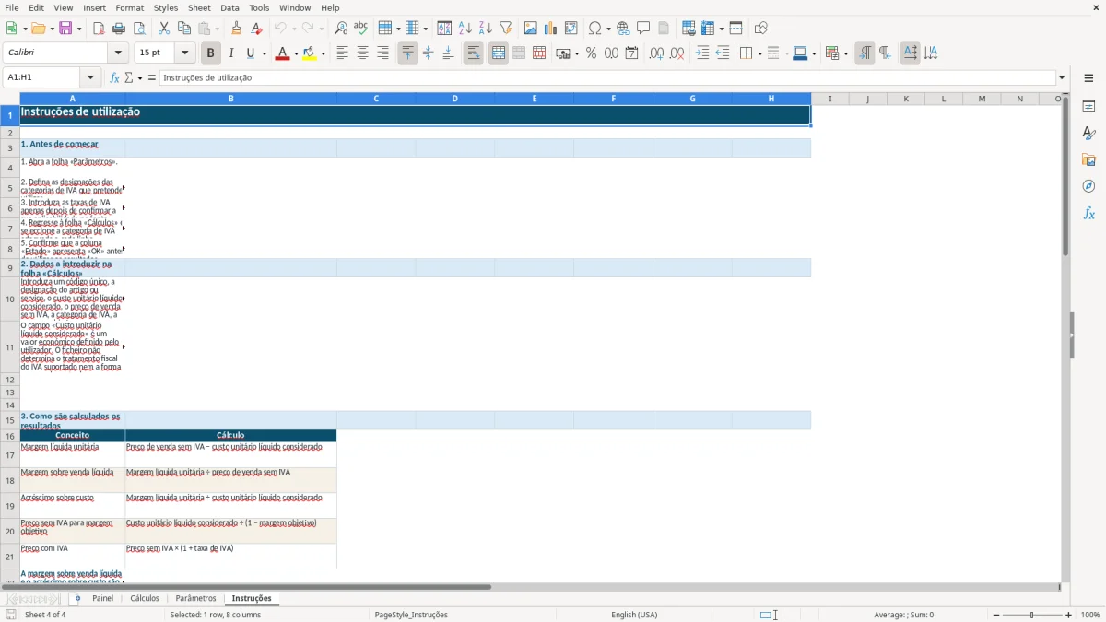Toggle Merge and Center Cells
Screen dimensions: 1106x622
498,53
